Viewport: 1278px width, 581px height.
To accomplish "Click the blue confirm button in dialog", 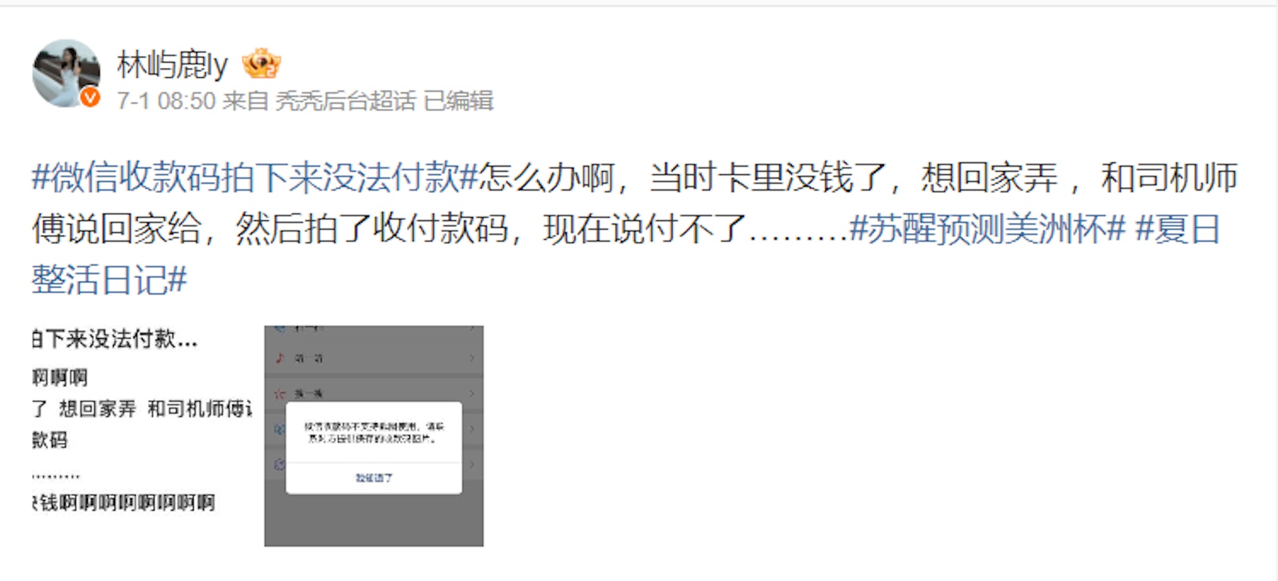I will (x=374, y=478).
